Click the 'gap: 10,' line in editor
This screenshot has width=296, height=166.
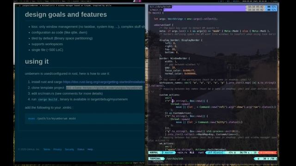click(x=170, y=68)
